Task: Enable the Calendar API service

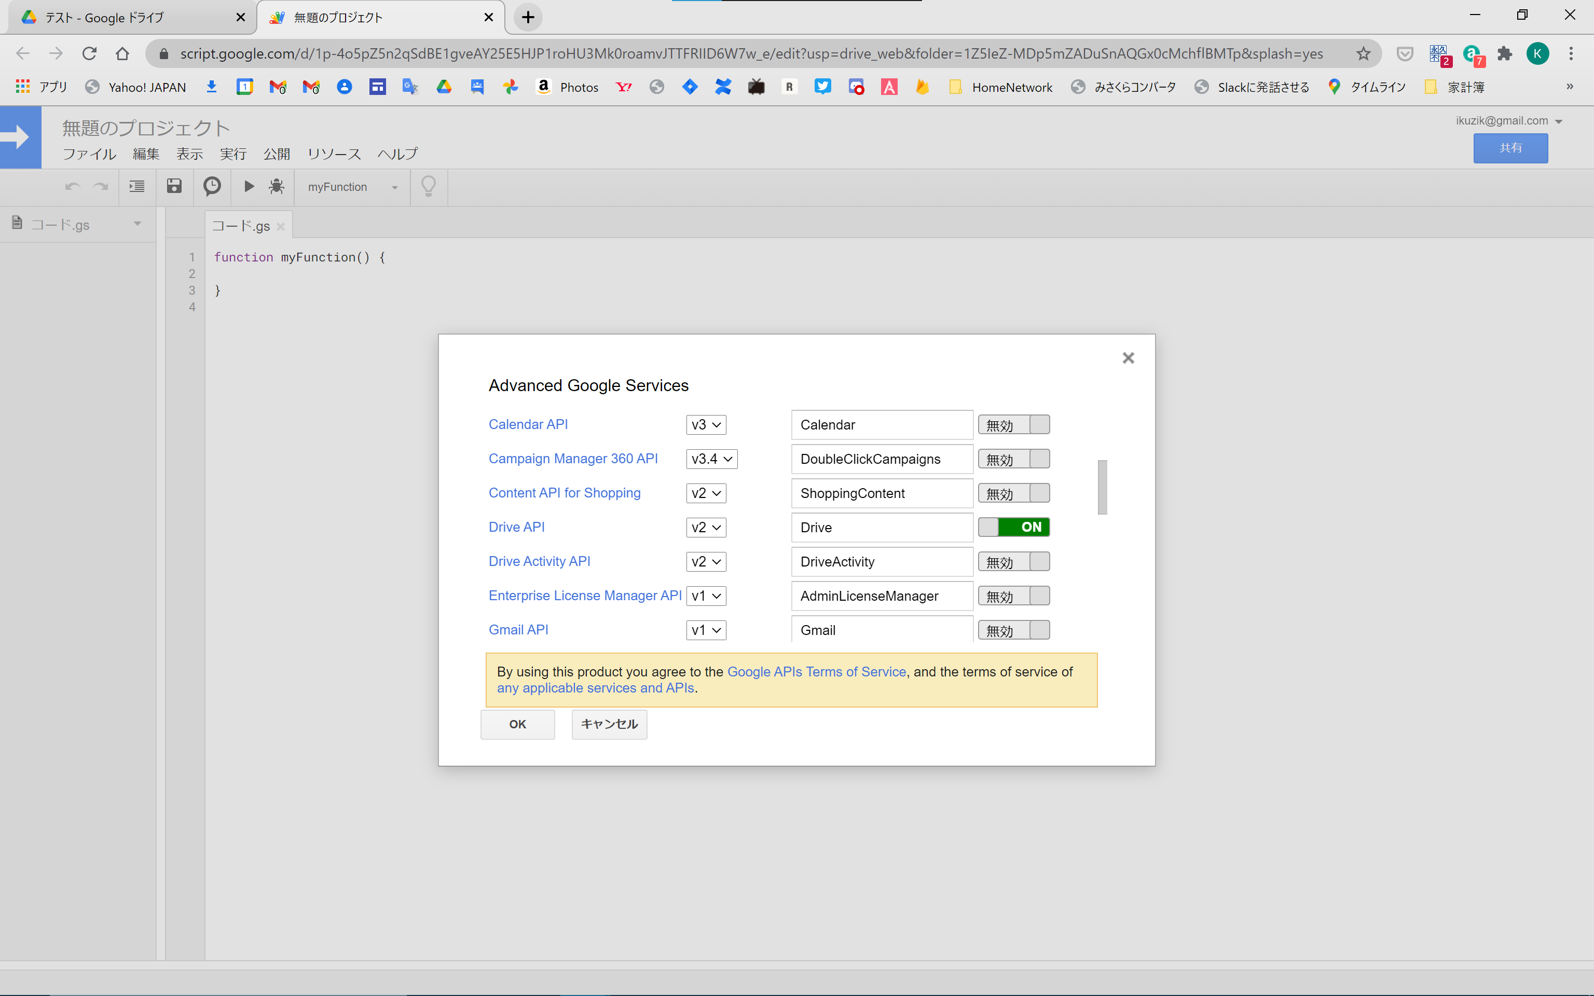Action: [x=1014, y=424]
